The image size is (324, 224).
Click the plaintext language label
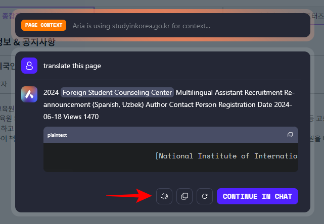[x=57, y=135]
